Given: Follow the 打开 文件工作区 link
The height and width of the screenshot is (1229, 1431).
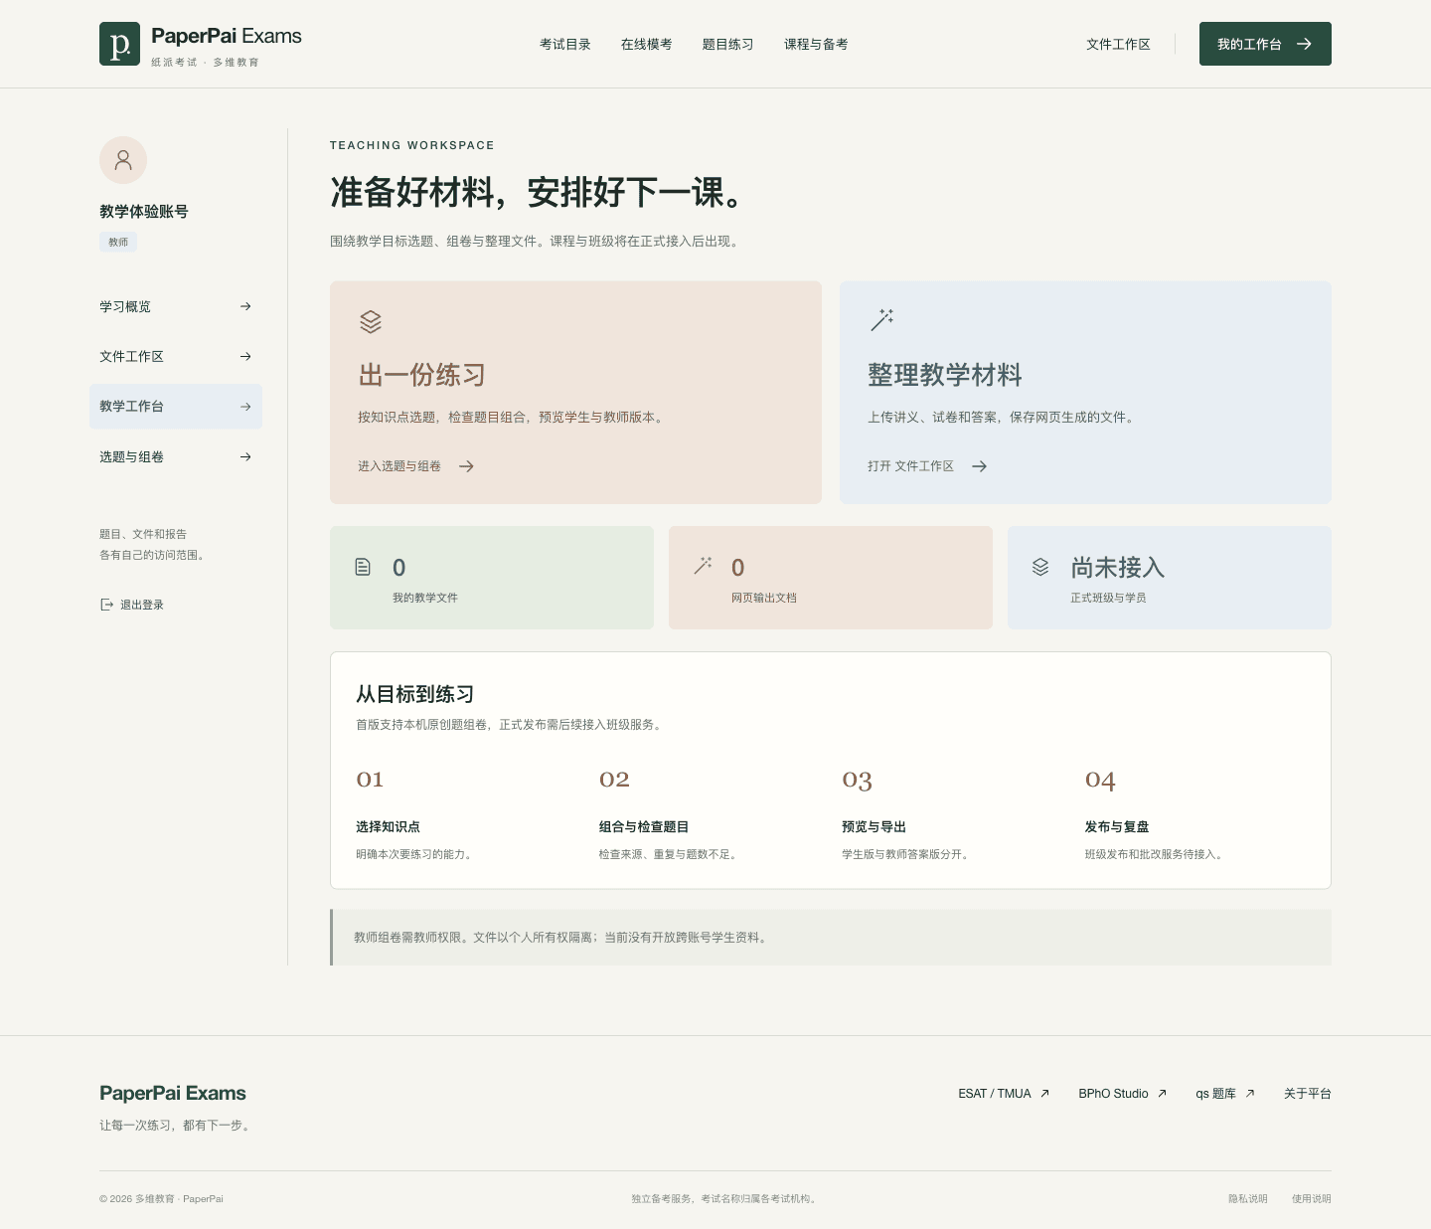Looking at the screenshot, I should (927, 466).
